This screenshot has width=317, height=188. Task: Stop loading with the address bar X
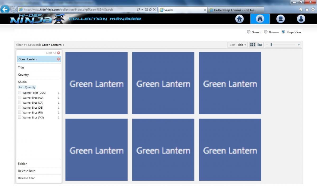154,9
